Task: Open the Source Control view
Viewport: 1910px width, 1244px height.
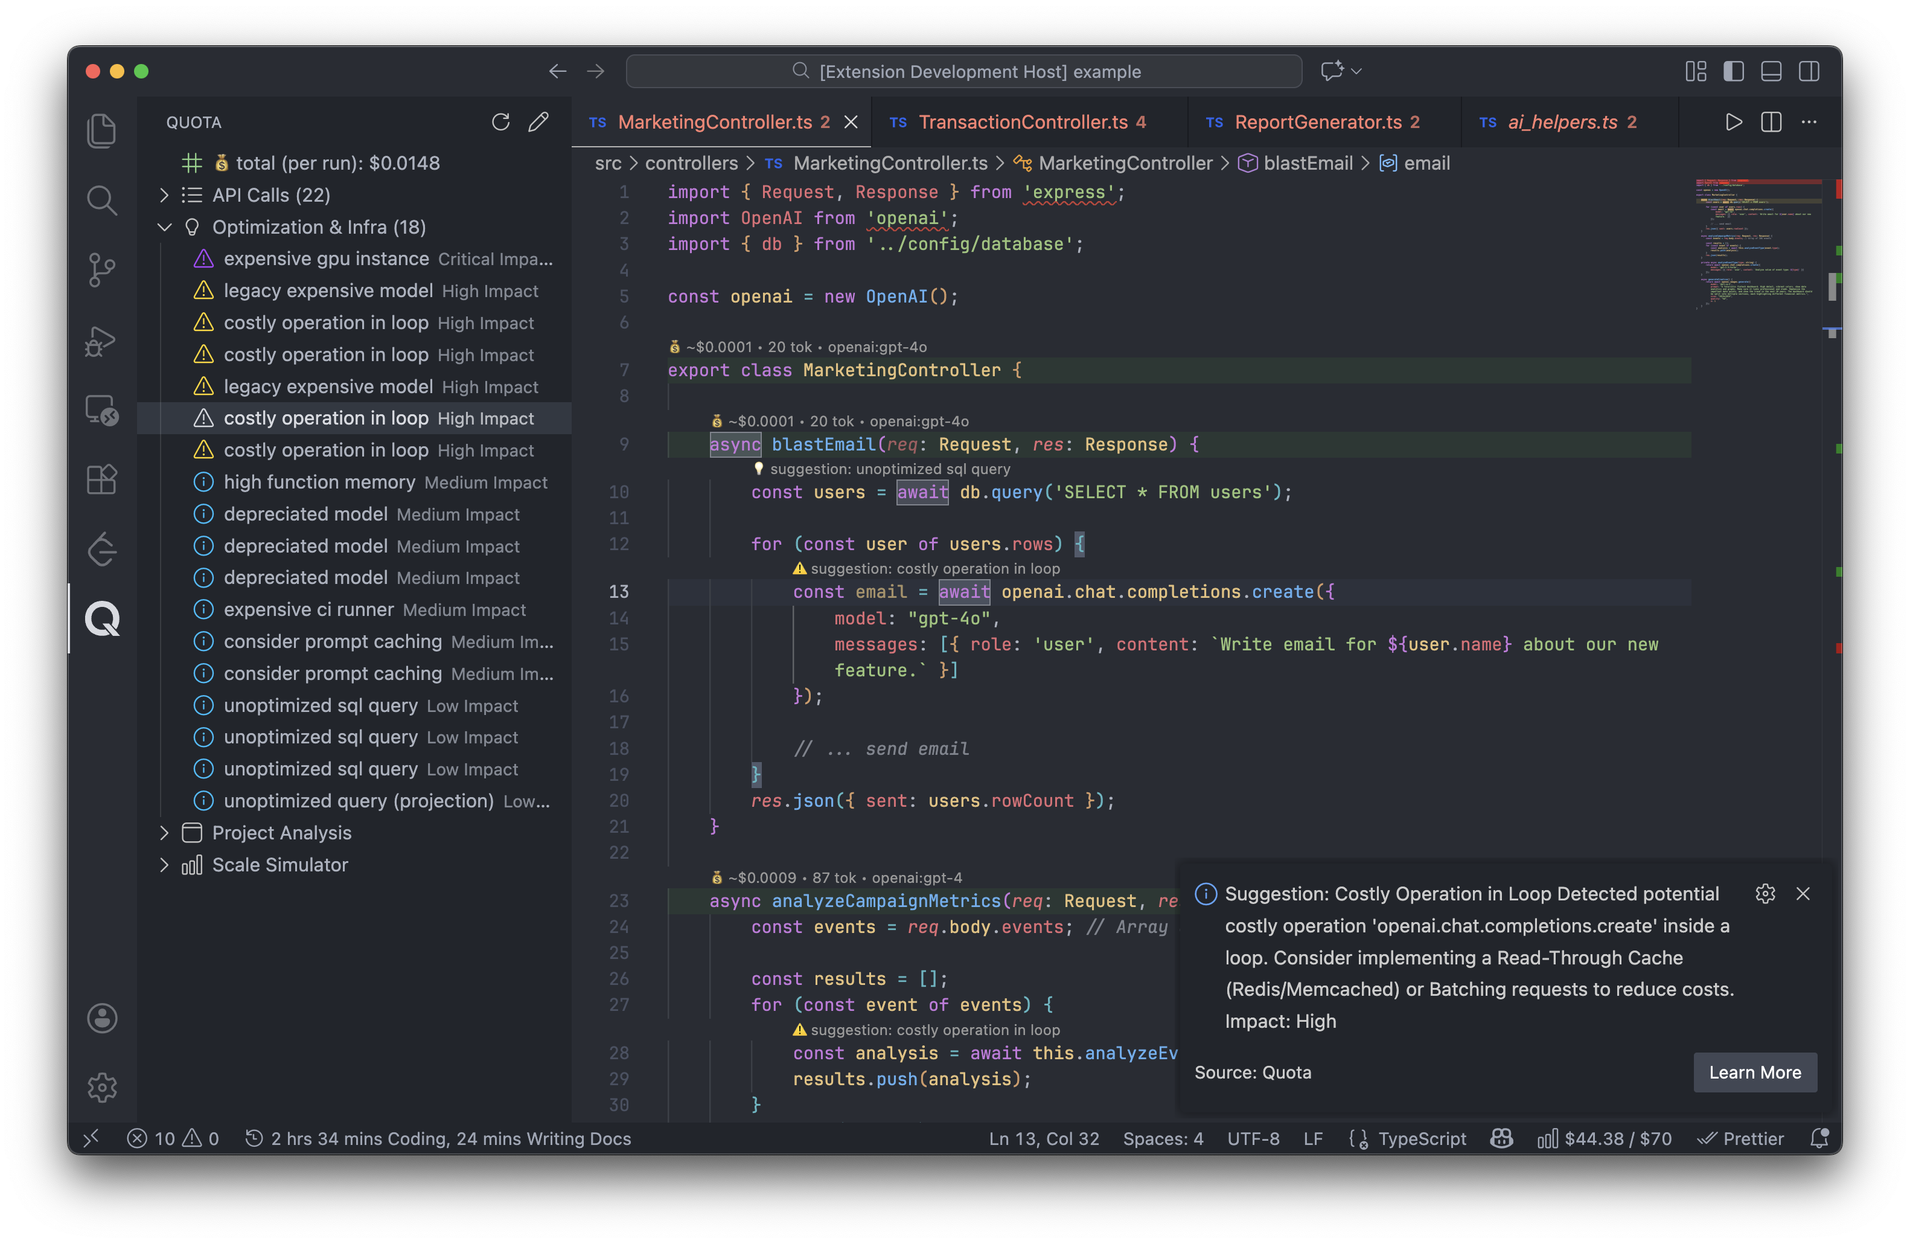Action: click(x=102, y=270)
